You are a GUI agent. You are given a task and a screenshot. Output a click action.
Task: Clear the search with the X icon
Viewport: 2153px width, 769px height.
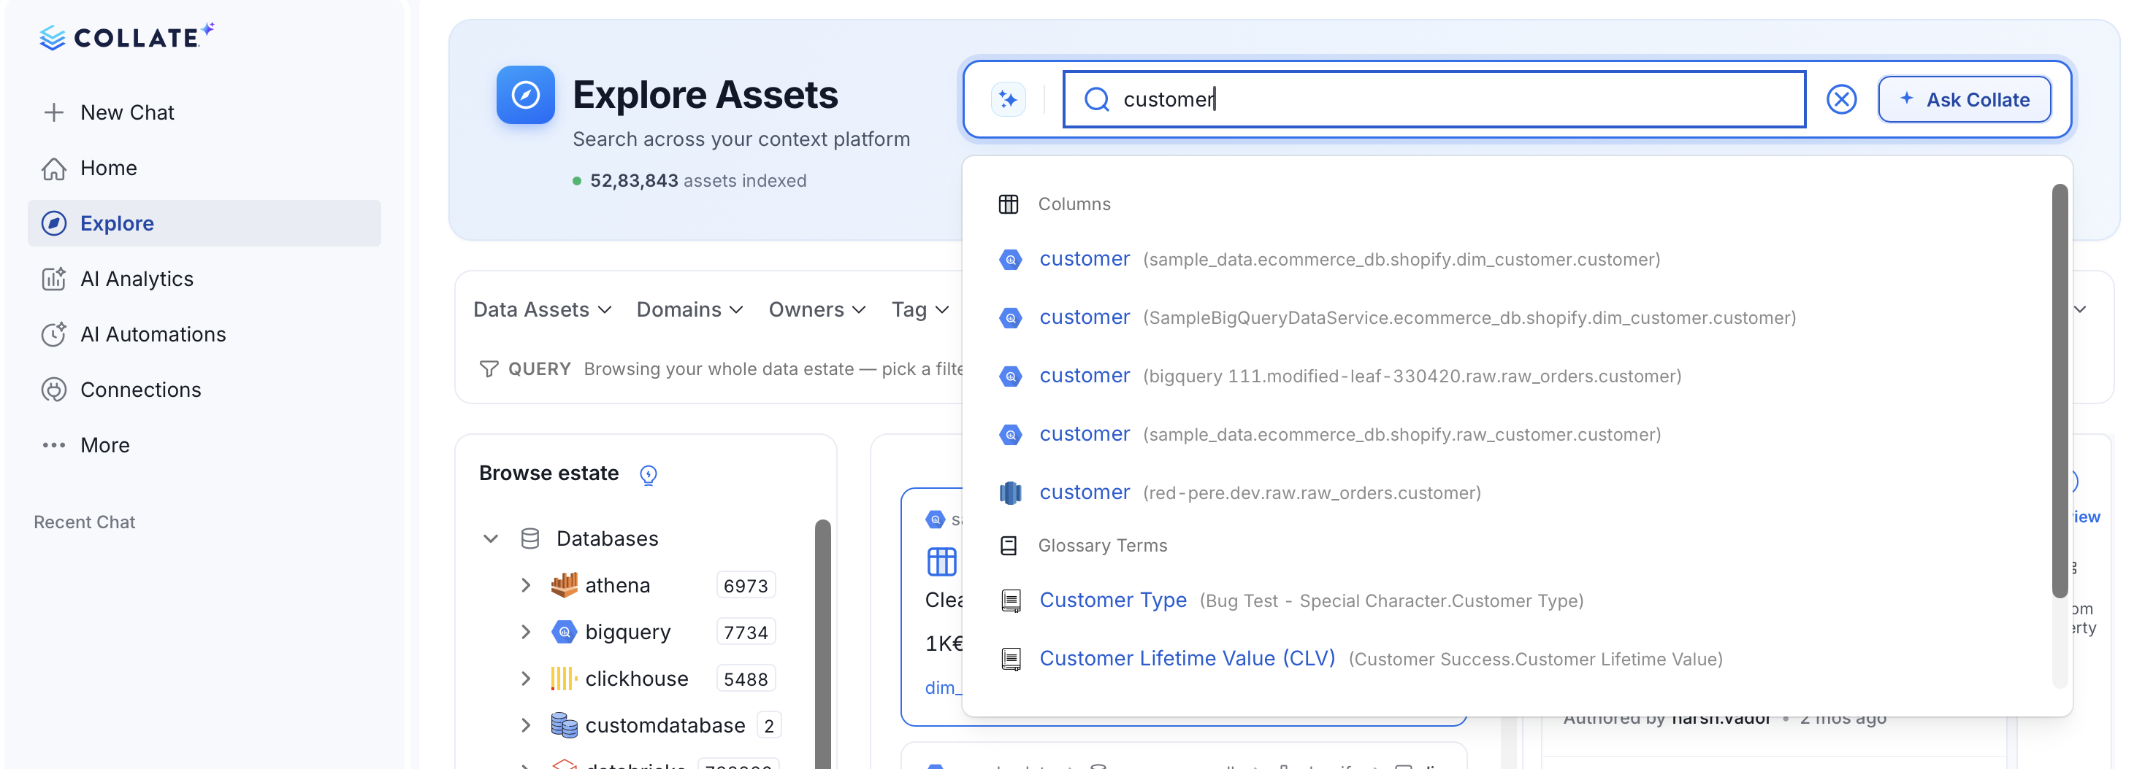coord(1840,99)
